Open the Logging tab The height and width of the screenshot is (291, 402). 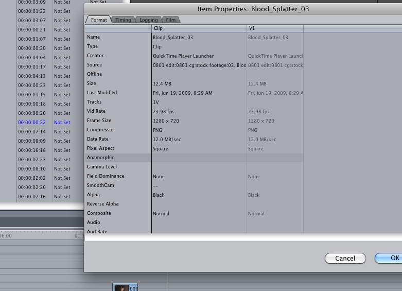coord(149,20)
